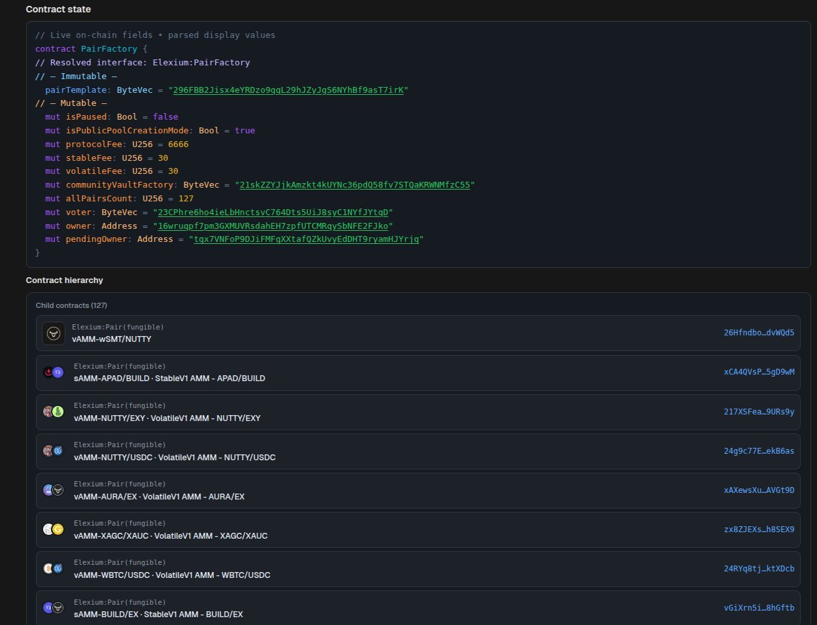The width and height of the screenshot is (817, 625).
Task: Select the sAMM-APAD/BUILD StableV1 AMM pair name
Action: pos(169,379)
